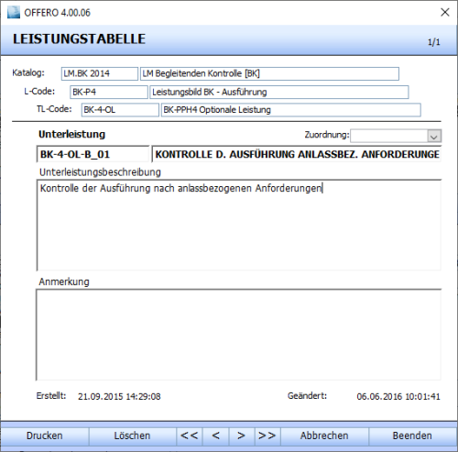
Task: Click the Katalog code field LM.BK 2014
Action: (x=100, y=73)
